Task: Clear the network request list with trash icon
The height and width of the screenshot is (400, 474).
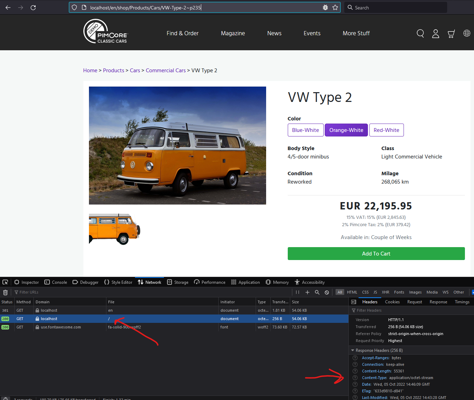Action: [5, 292]
